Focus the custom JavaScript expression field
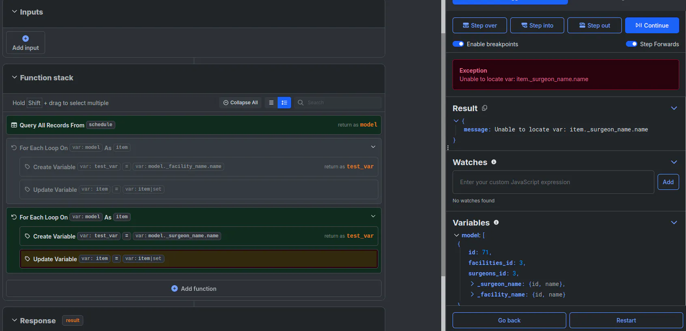This screenshot has width=686, height=331. point(553,182)
